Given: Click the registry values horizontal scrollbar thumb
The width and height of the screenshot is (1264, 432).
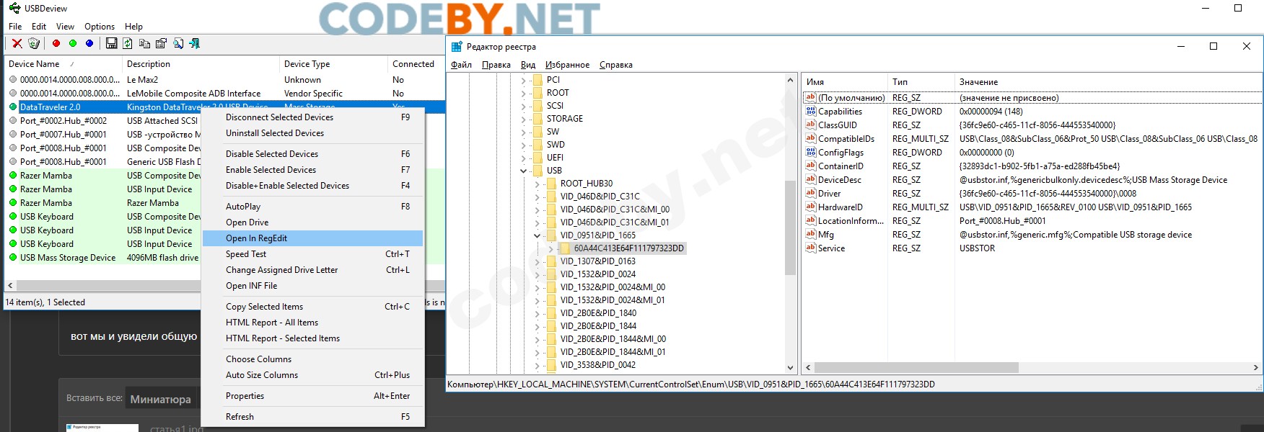Looking at the screenshot, I should click(x=916, y=368).
